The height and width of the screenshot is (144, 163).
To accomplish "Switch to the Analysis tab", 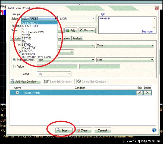I will pos(77,38).
